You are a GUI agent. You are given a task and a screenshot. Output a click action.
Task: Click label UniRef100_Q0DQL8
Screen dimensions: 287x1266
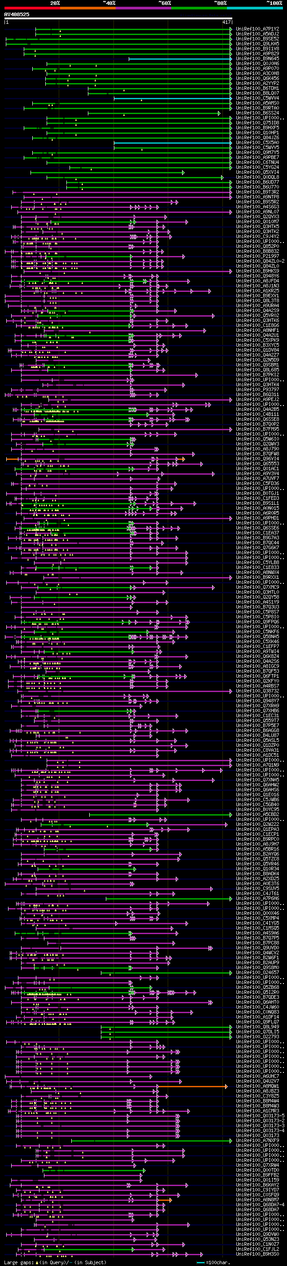(x=257, y=177)
